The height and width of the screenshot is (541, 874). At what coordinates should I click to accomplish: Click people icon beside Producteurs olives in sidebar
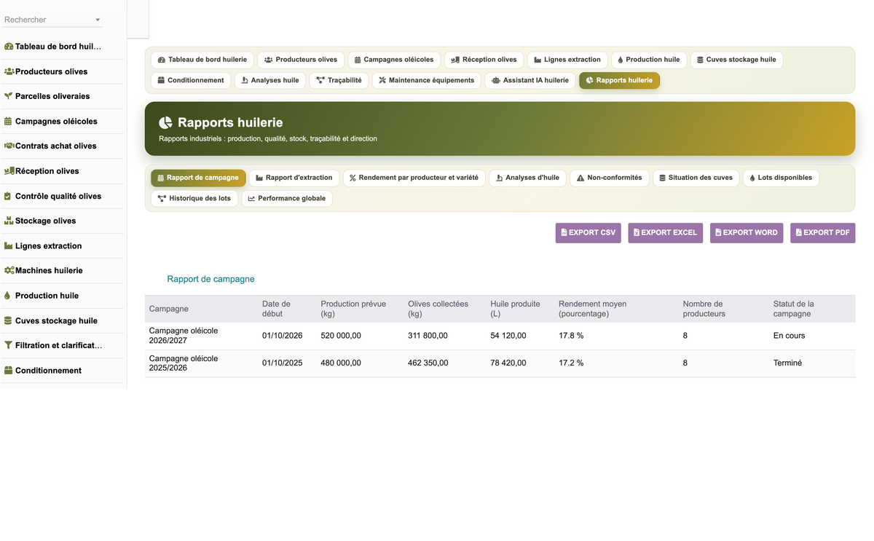[x=9, y=71]
